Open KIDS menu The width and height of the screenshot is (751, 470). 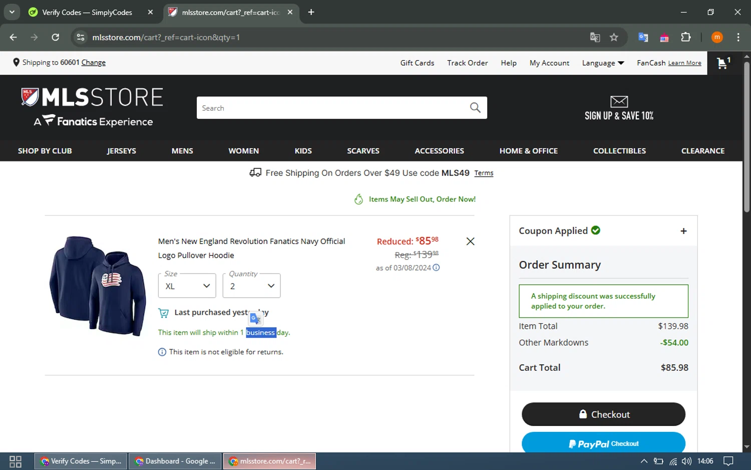pyautogui.click(x=303, y=151)
